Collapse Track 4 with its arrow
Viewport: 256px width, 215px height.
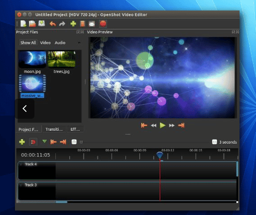(21, 164)
